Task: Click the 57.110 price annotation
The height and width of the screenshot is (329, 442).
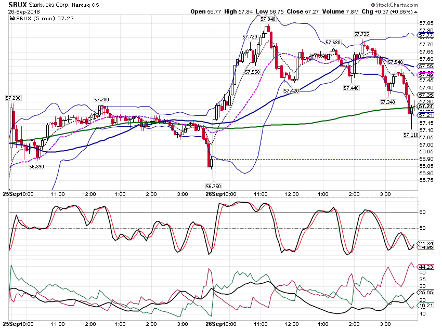Action: [x=411, y=135]
